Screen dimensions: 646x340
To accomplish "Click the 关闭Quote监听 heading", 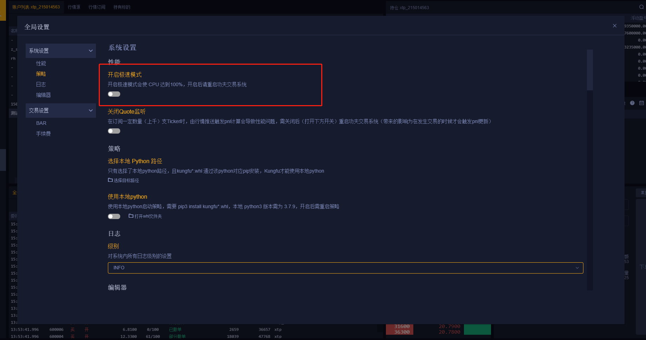I will click(x=127, y=111).
